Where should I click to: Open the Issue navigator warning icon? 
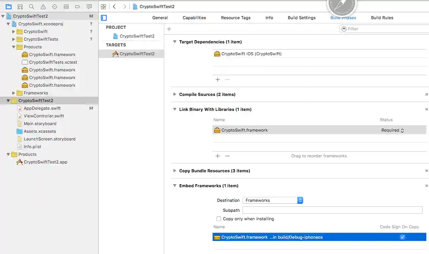[x=43, y=7]
